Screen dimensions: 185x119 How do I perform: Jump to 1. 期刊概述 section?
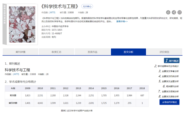click(172, 61)
